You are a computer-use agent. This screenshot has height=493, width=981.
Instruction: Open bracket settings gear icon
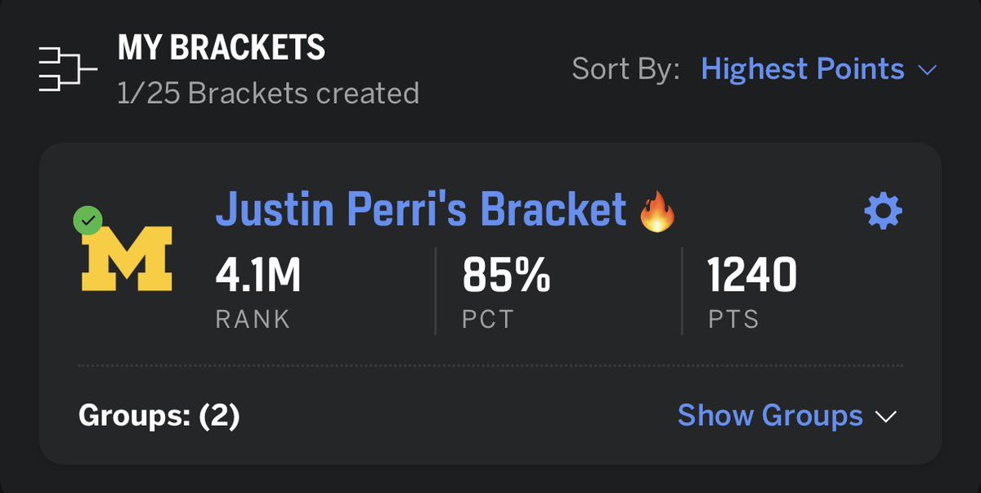(883, 213)
